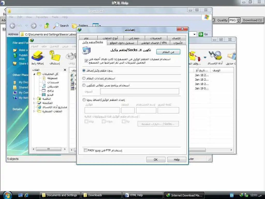The width and height of the screenshot is (265, 199).
Task: Click the Back arrow in Downloads window
Action: pyautogui.click(x=12, y=26)
